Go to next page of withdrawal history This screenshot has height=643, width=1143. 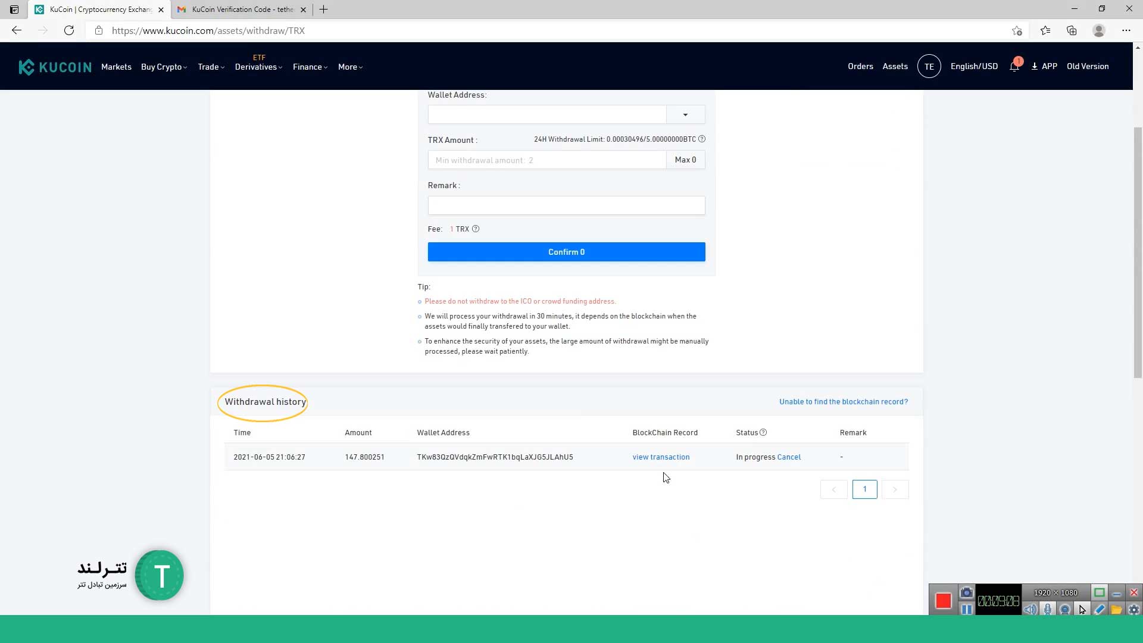(895, 489)
